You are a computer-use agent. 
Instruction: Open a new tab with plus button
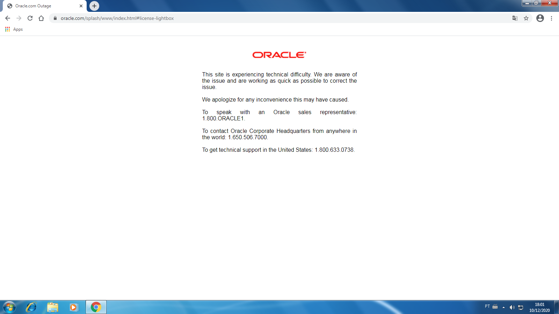(x=94, y=6)
